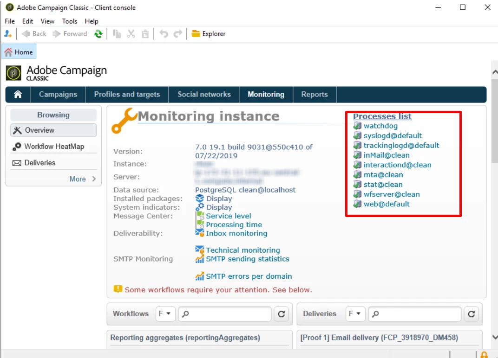498x358 pixels.
Task: Click the Undo arrow icon
Action: pyautogui.click(x=164, y=33)
